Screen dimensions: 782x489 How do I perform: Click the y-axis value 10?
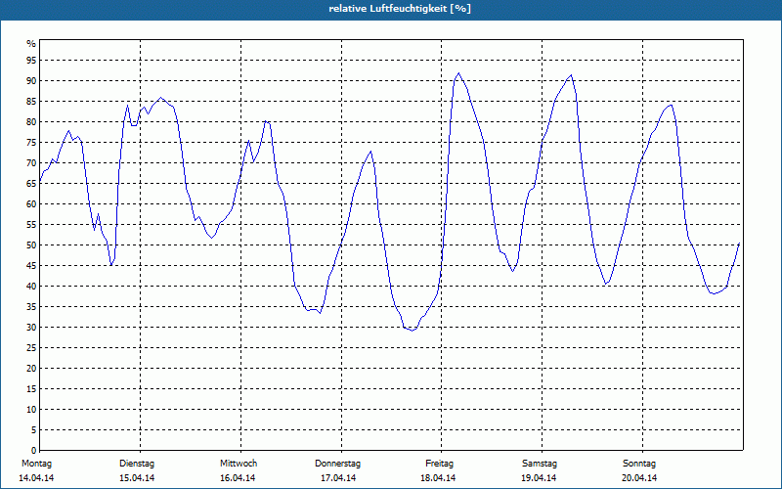[x=31, y=410]
